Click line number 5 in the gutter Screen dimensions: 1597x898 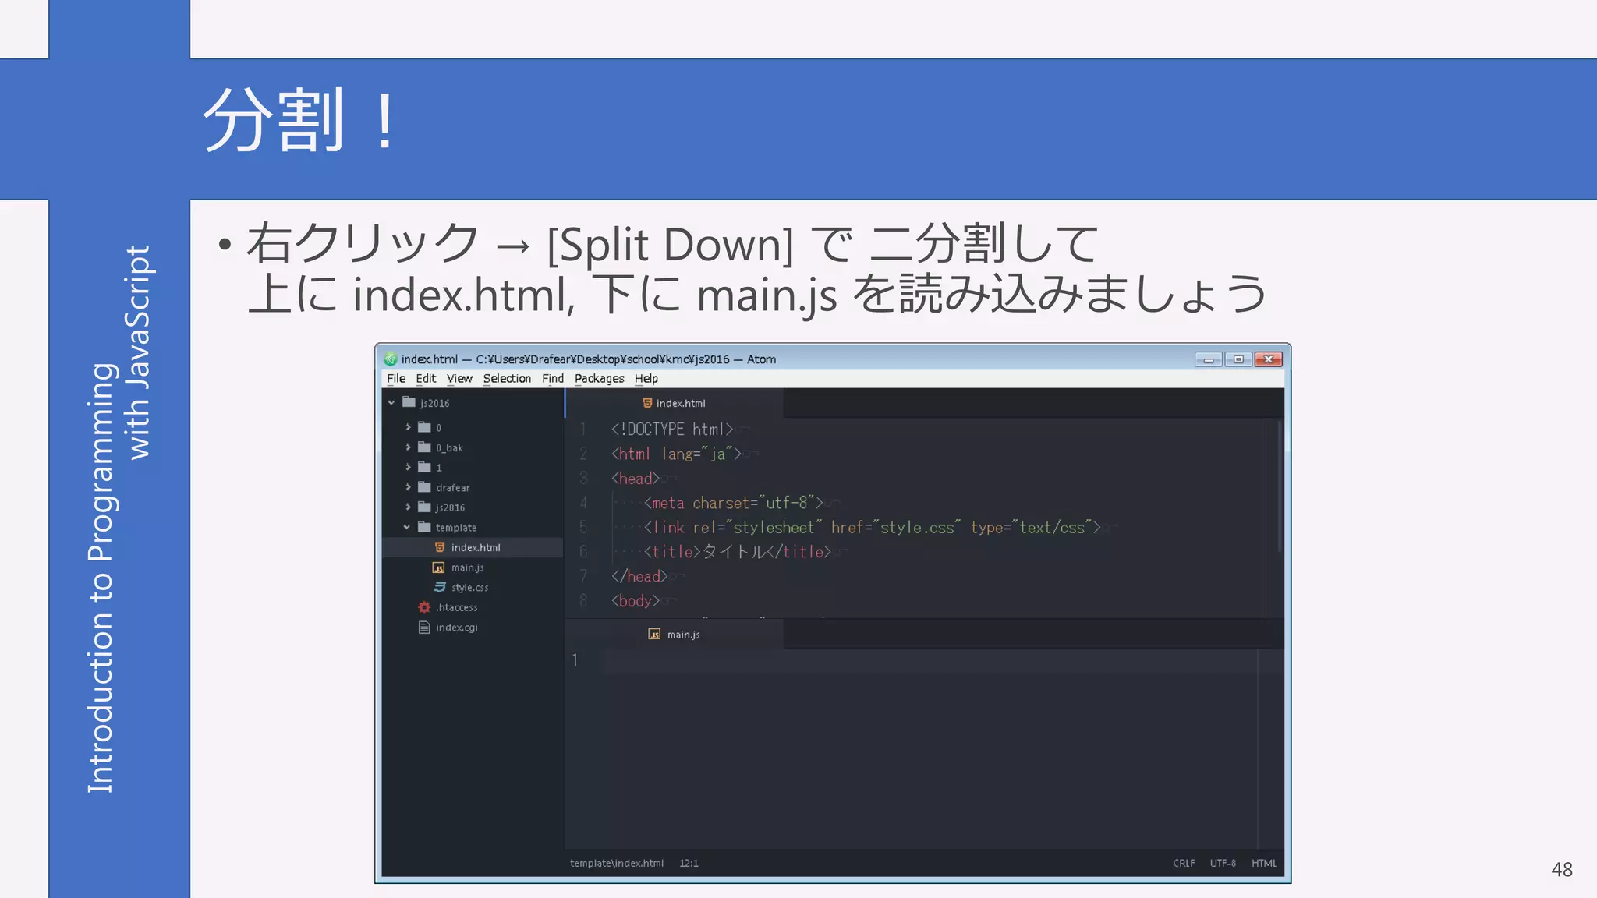583,528
